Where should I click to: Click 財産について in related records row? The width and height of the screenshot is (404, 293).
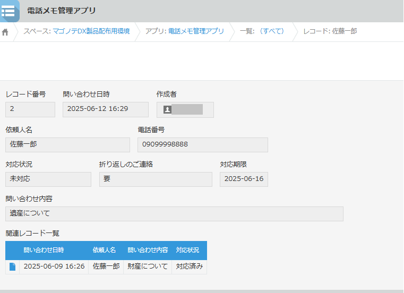(148, 266)
